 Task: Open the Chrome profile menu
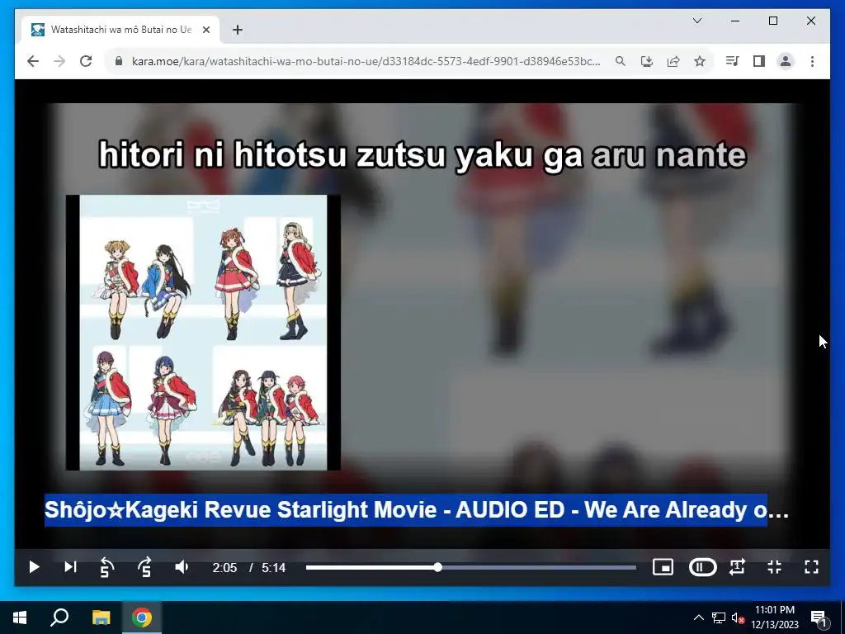(786, 61)
